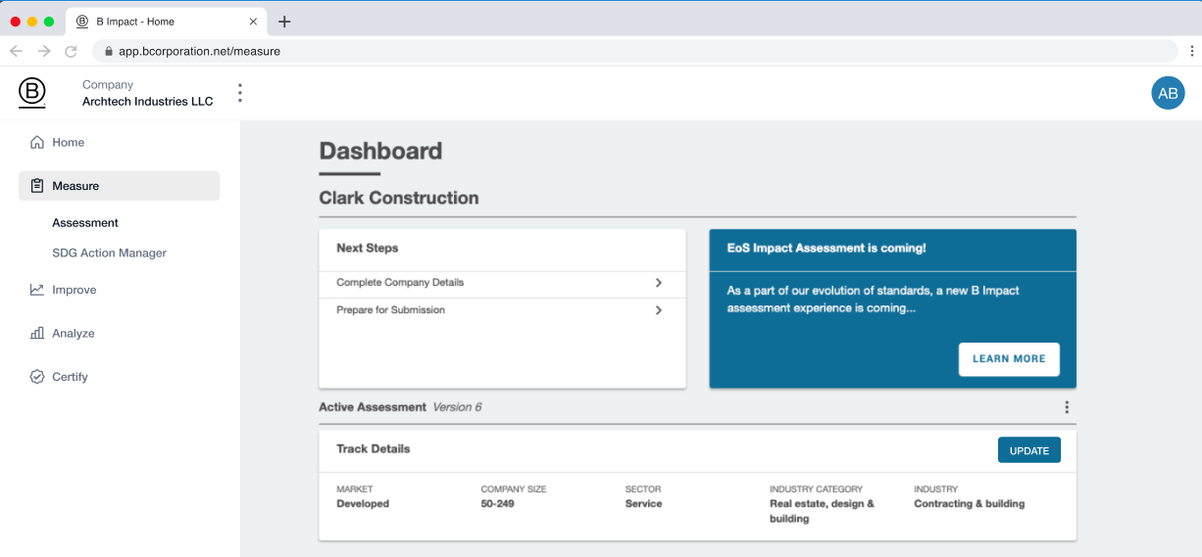Click the Version 6 text
Image resolution: width=1202 pixels, height=557 pixels.
pyautogui.click(x=457, y=407)
